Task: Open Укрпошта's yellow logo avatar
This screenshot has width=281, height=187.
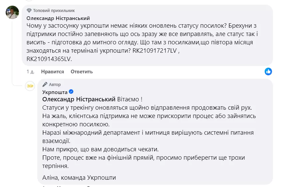Action: pyautogui.click(x=30, y=86)
